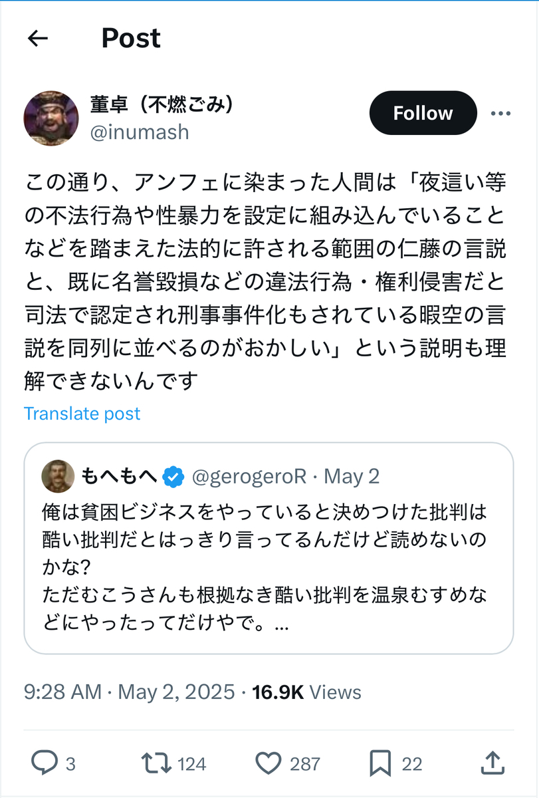Like the post with the heart icon
Viewport: 539px width, 798px height.
pos(269,763)
